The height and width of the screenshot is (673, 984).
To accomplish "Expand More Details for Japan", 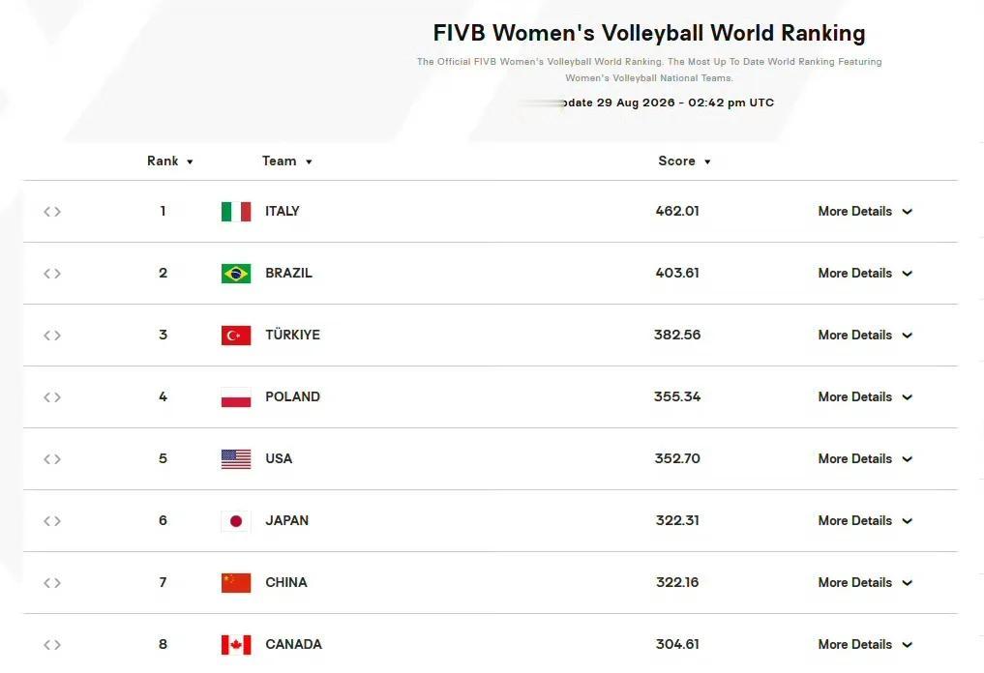I will pos(865,520).
